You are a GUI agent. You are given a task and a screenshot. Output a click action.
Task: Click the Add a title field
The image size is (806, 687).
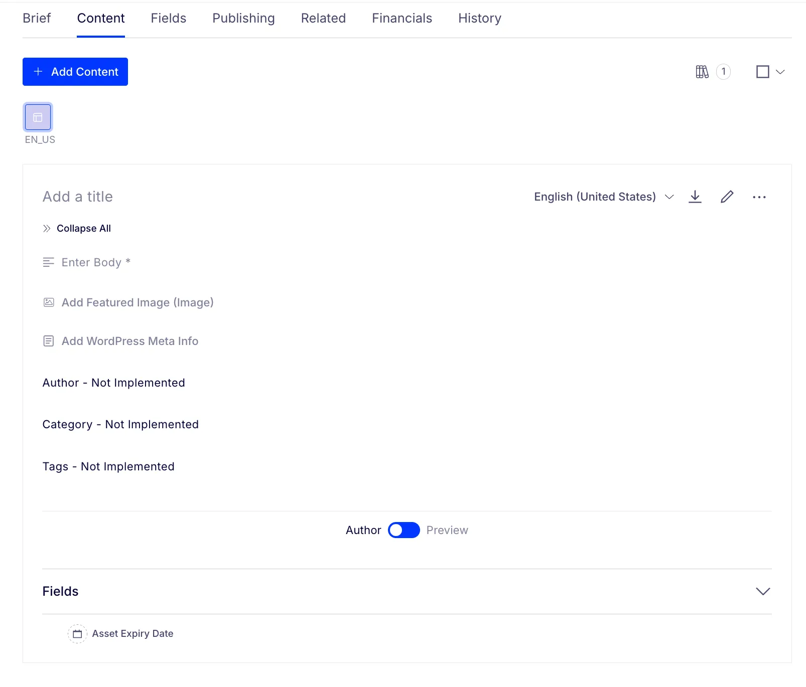78,197
